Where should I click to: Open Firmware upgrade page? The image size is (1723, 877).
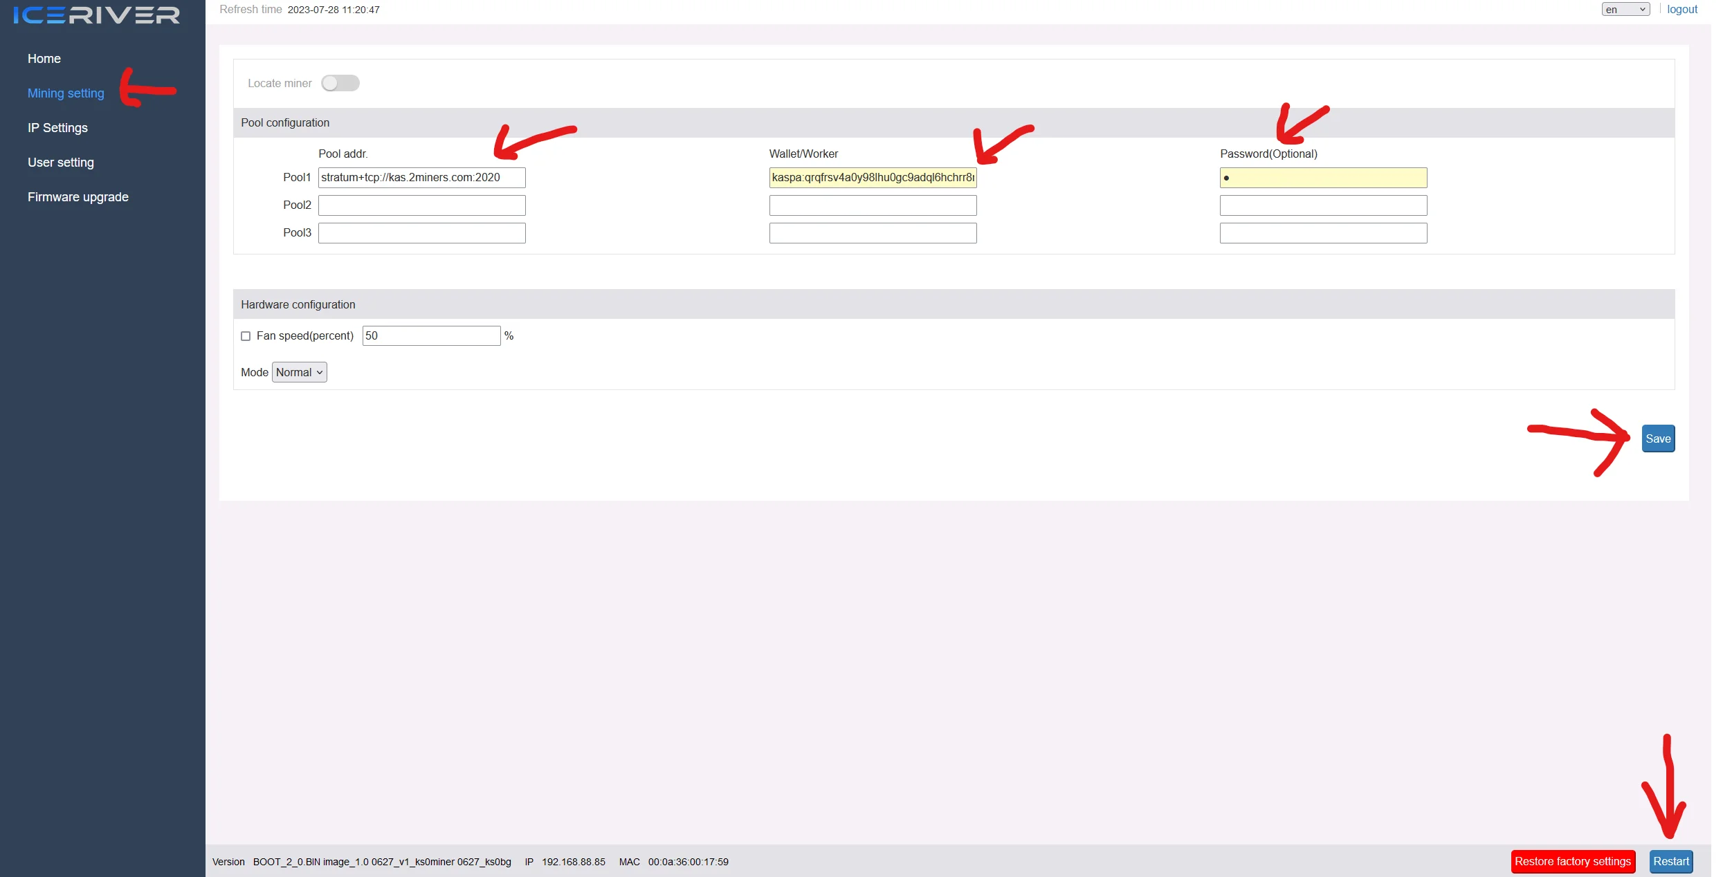point(78,197)
